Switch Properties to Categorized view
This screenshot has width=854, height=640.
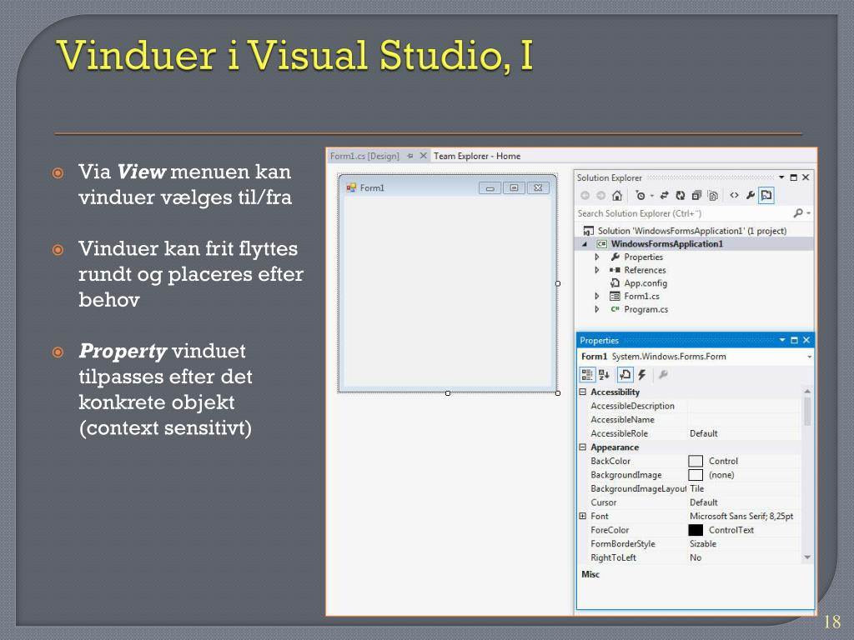pos(587,374)
